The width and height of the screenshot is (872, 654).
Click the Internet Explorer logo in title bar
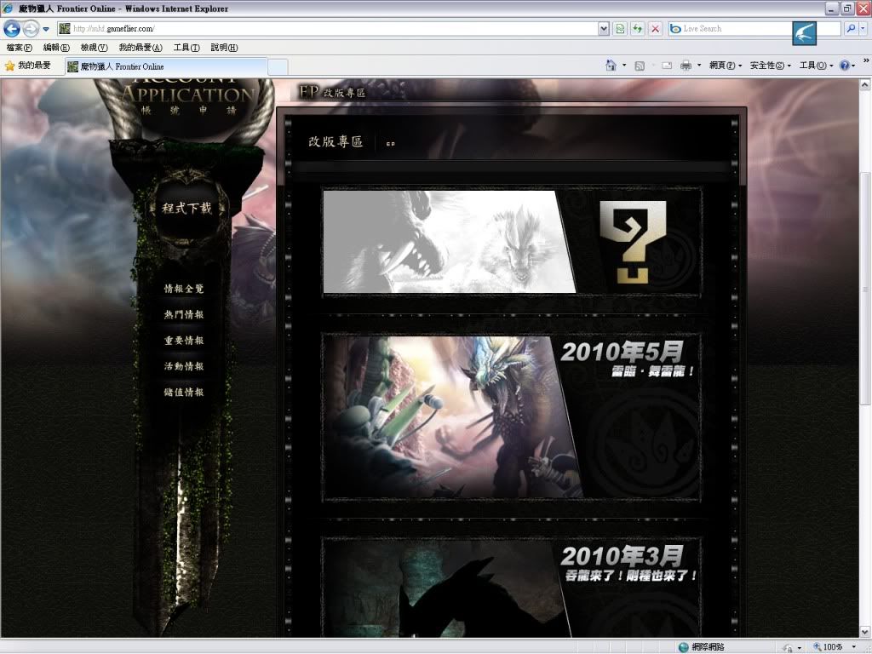pyautogui.click(x=8, y=9)
